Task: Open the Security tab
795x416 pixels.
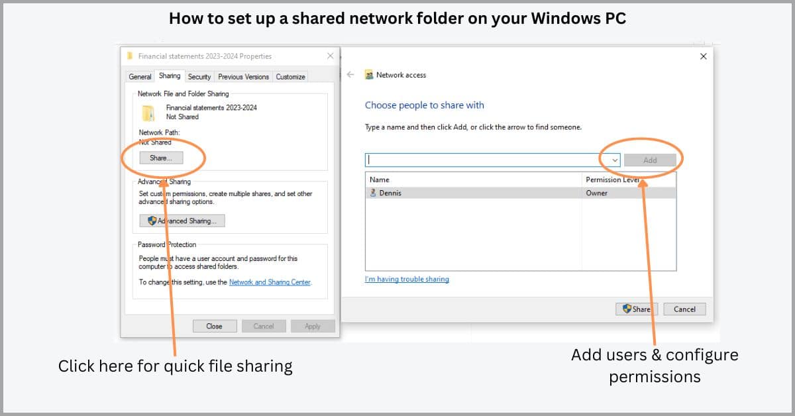Action: pyautogui.click(x=199, y=77)
